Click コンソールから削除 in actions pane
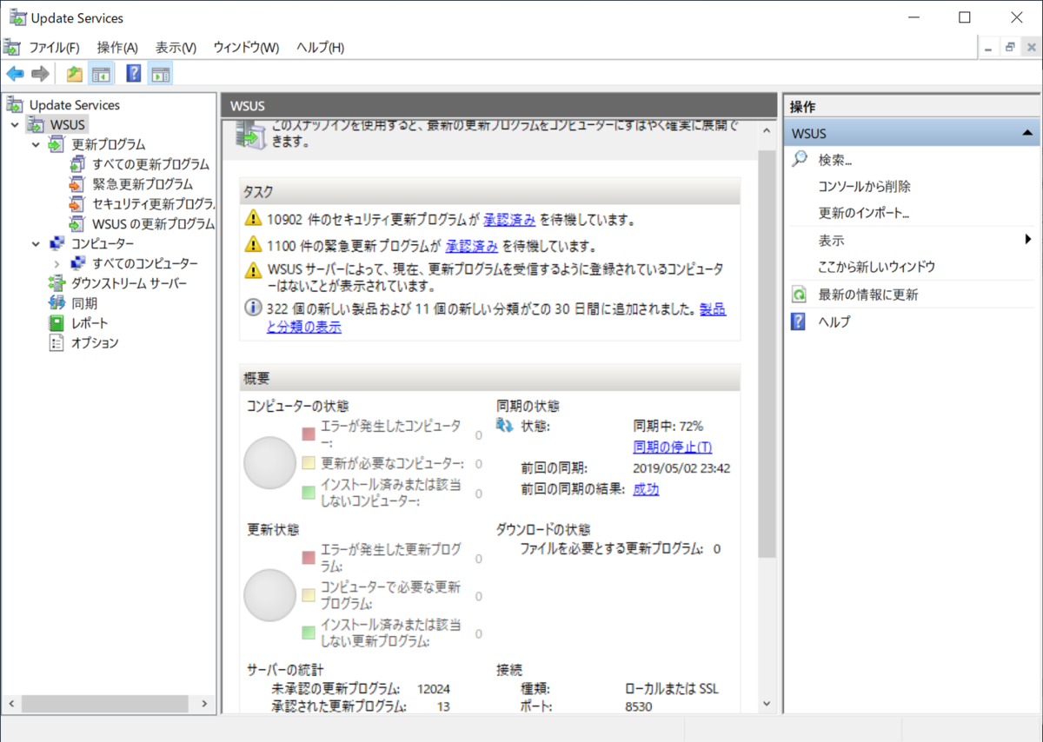Viewport: 1043px width, 742px height. (864, 186)
